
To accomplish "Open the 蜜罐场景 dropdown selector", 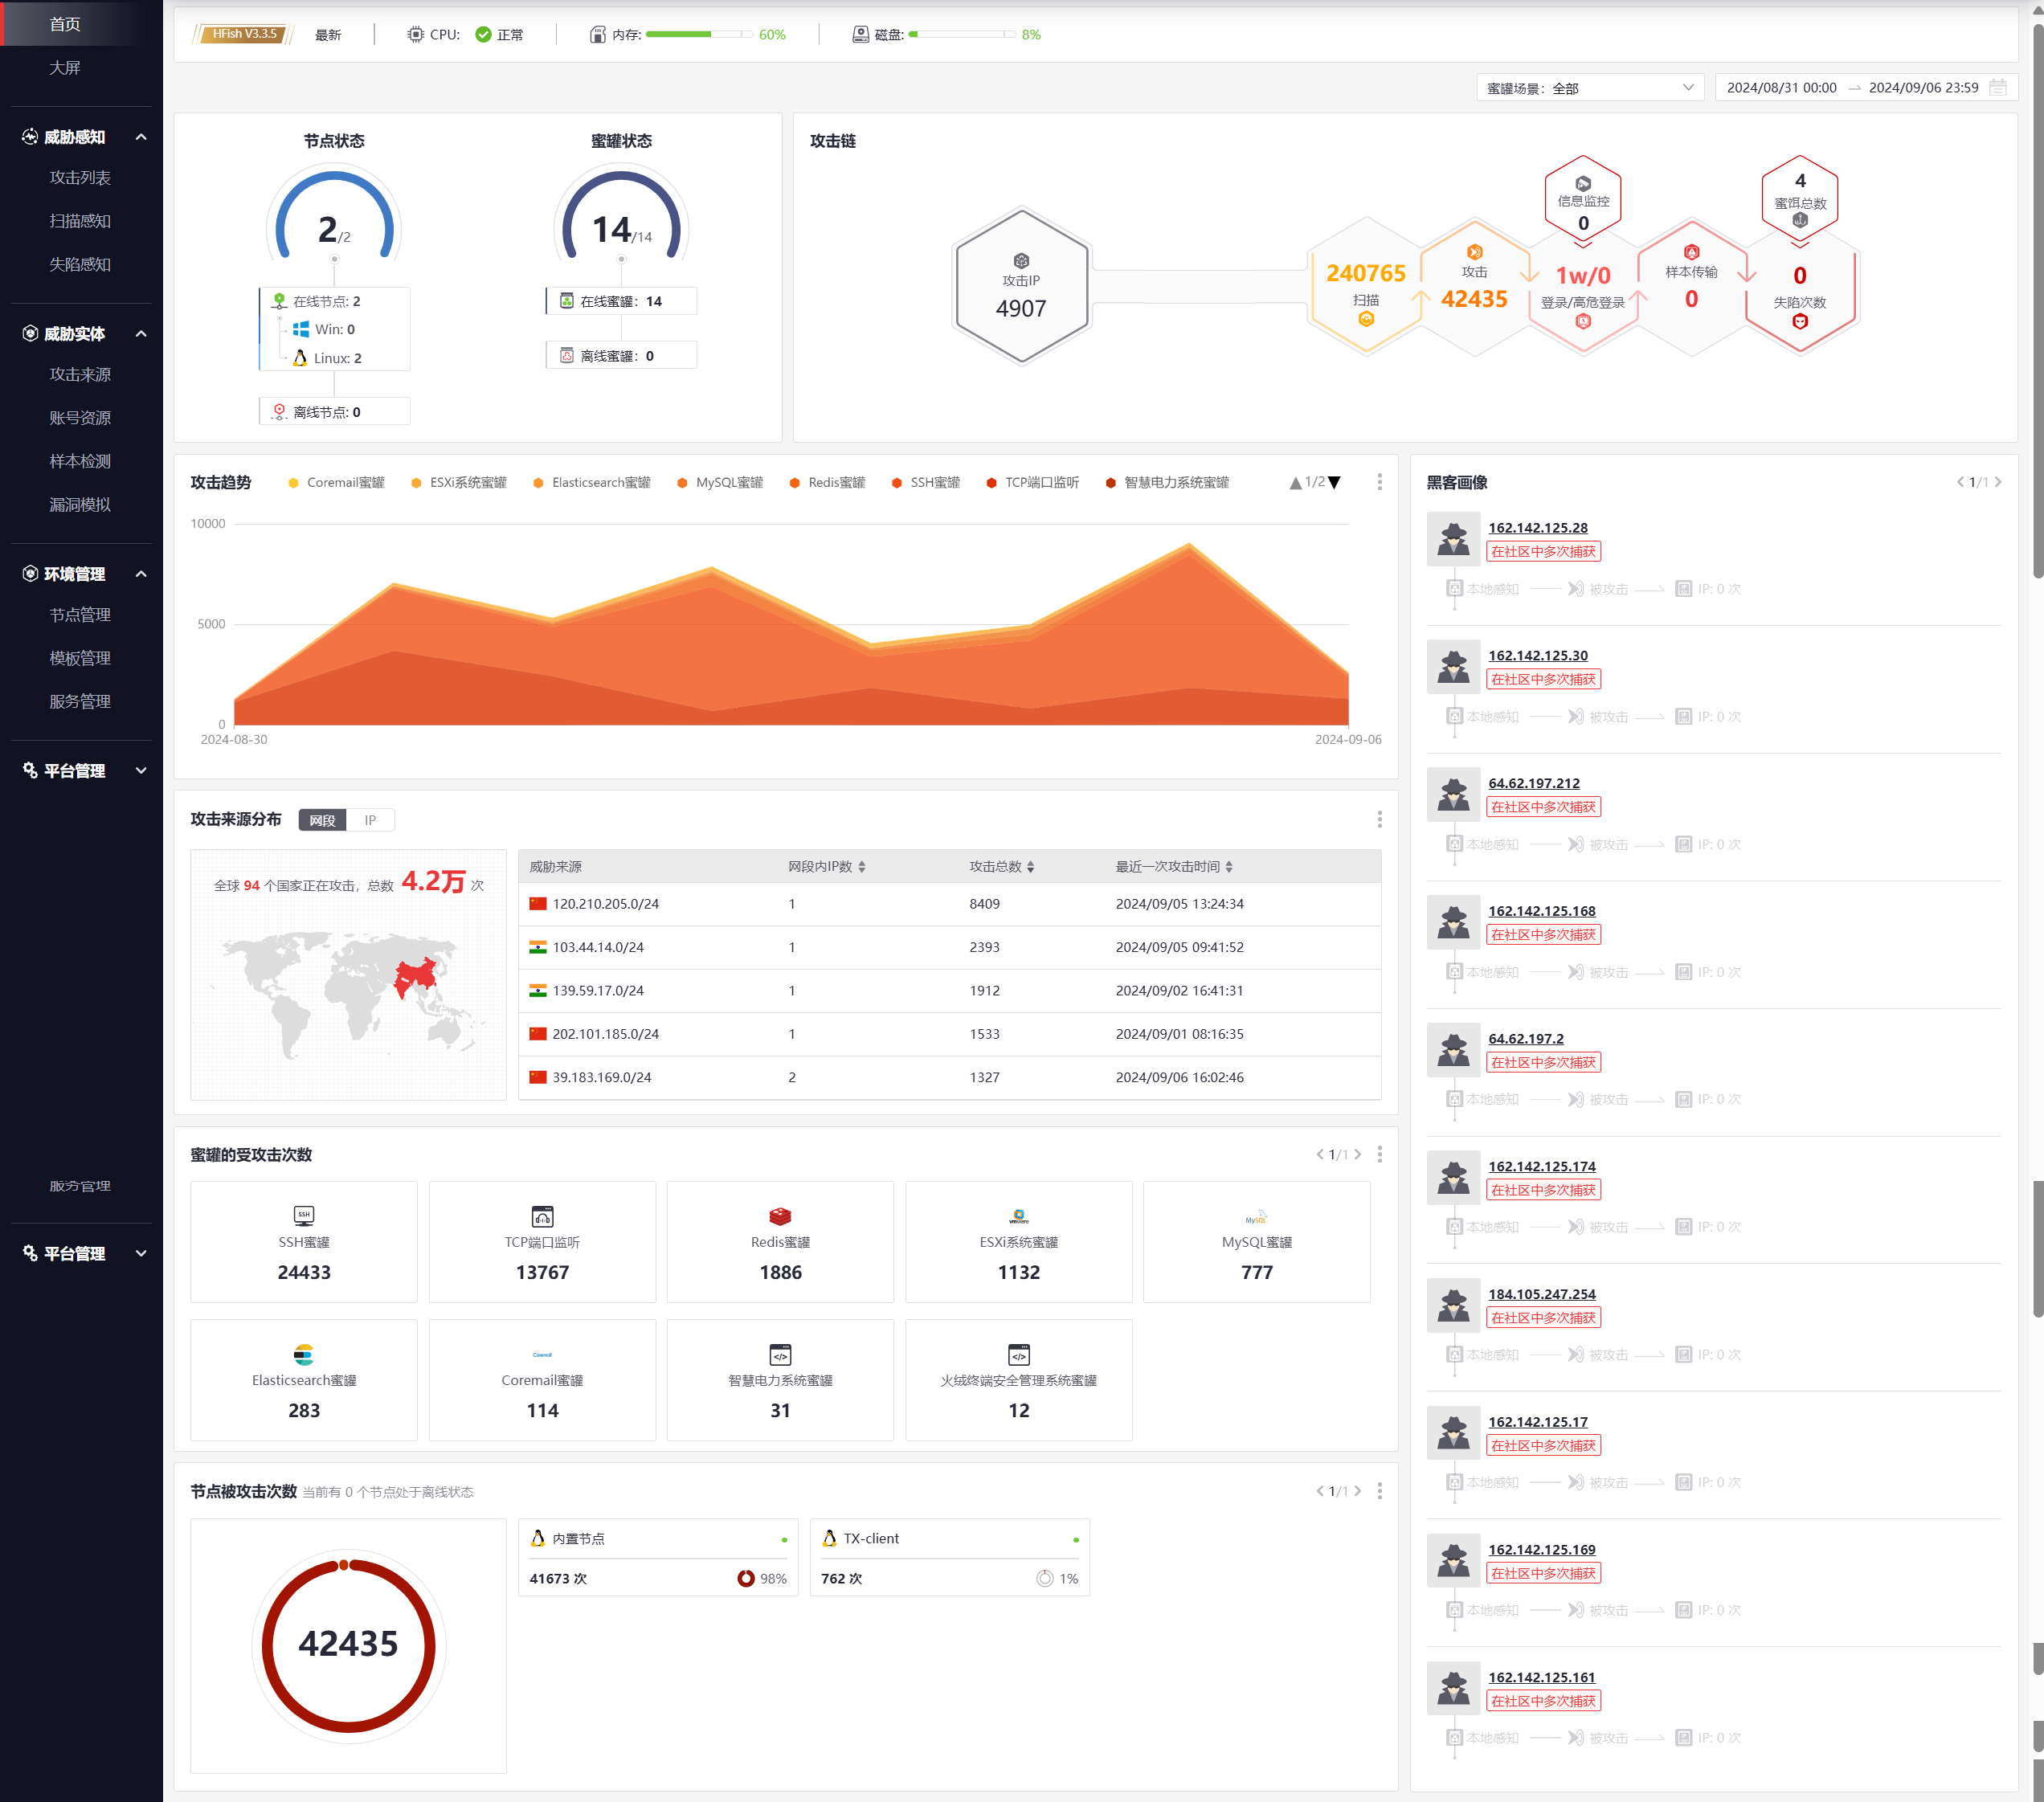I will point(1589,88).
